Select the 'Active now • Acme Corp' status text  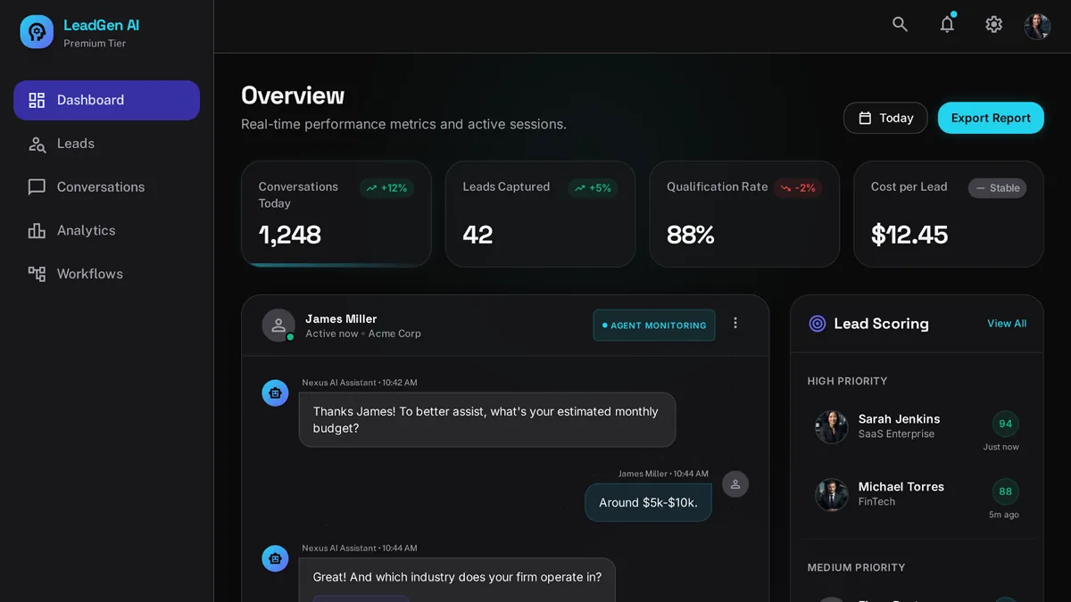363,334
